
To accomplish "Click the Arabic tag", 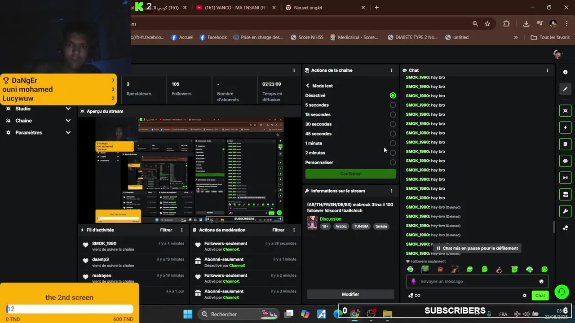I will [341, 227].
